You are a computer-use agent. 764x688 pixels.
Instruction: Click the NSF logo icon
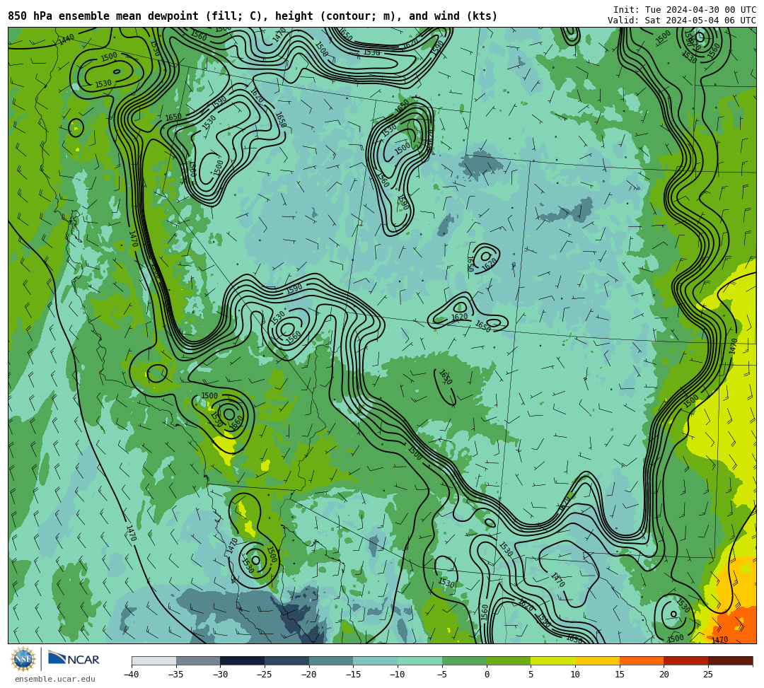[23, 659]
